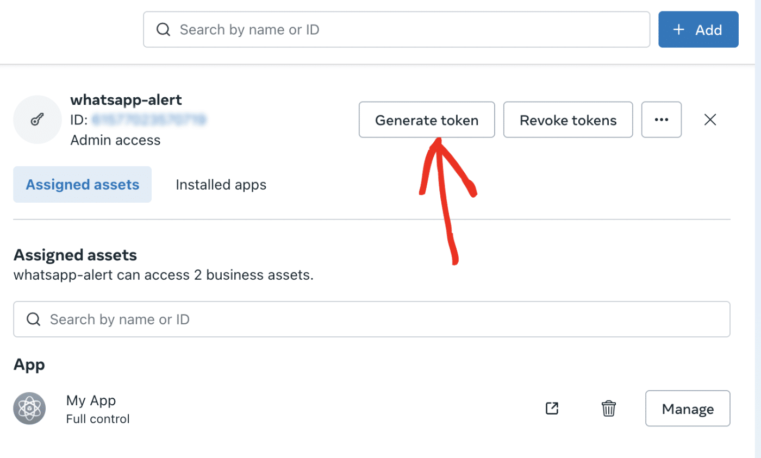Image resolution: width=761 pixels, height=458 pixels.
Task: Click the Admin access label
Action: click(x=115, y=140)
